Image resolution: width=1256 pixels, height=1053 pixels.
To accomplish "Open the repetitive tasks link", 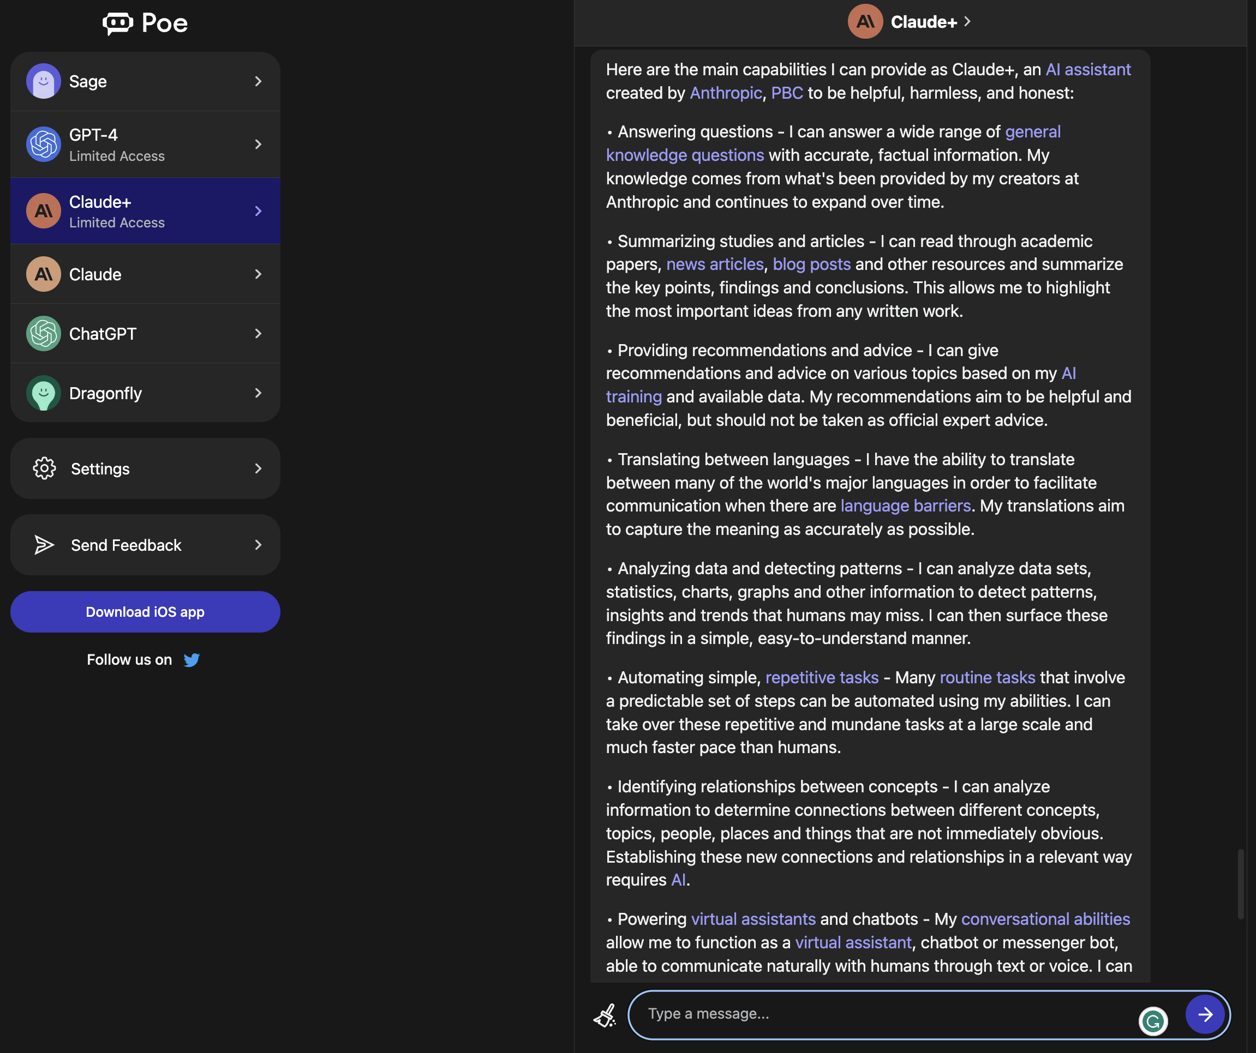I will (x=822, y=678).
